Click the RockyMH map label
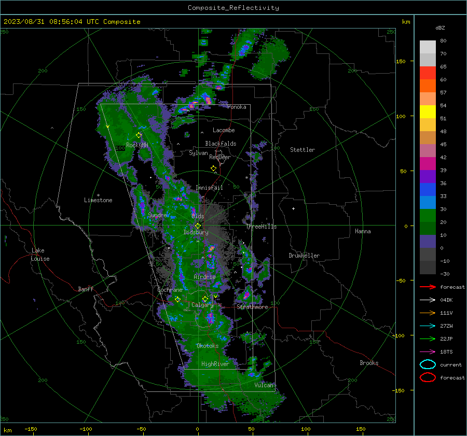 click(x=137, y=145)
